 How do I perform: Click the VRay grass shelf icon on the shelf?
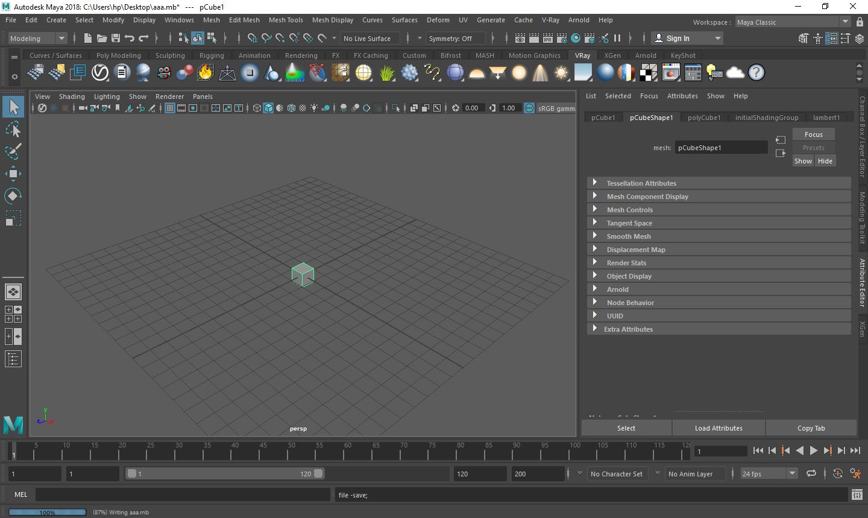(386, 72)
